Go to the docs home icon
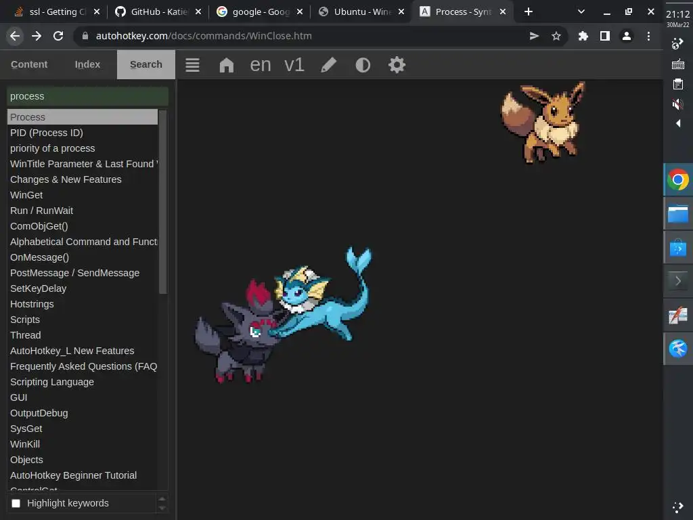This screenshot has width=693, height=520. click(226, 65)
